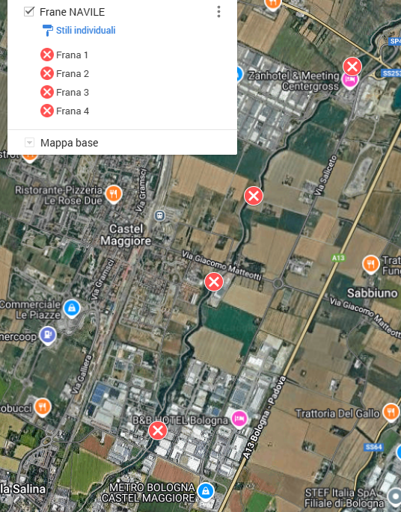The height and width of the screenshot is (512, 401).
Task: Click the red X marker by Via Giacomo Matteotti
Action: 214,282
